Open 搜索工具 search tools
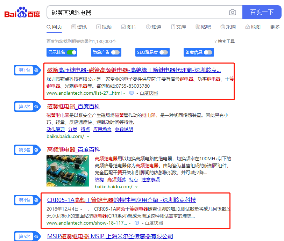 (224, 42)
